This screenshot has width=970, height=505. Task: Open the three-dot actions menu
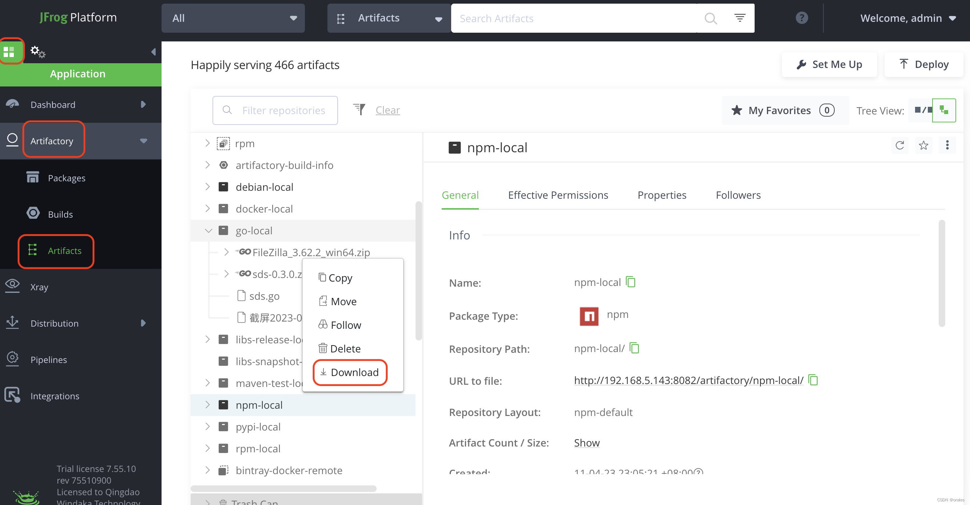947,146
